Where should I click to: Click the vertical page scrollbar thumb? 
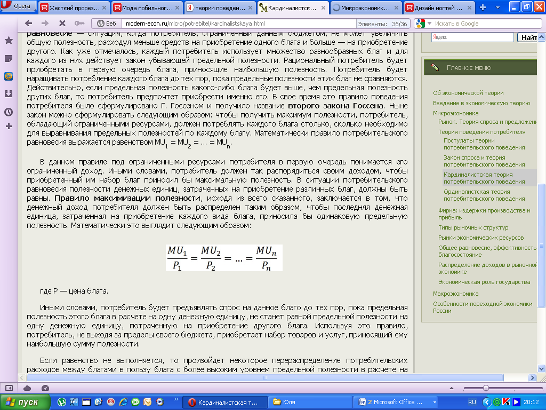[542, 246]
